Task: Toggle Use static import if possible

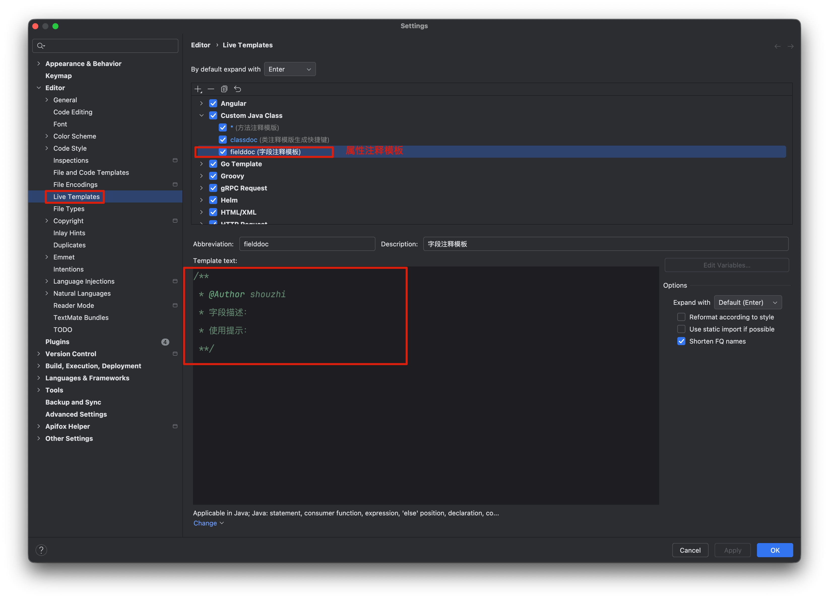Action: [x=681, y=329]
